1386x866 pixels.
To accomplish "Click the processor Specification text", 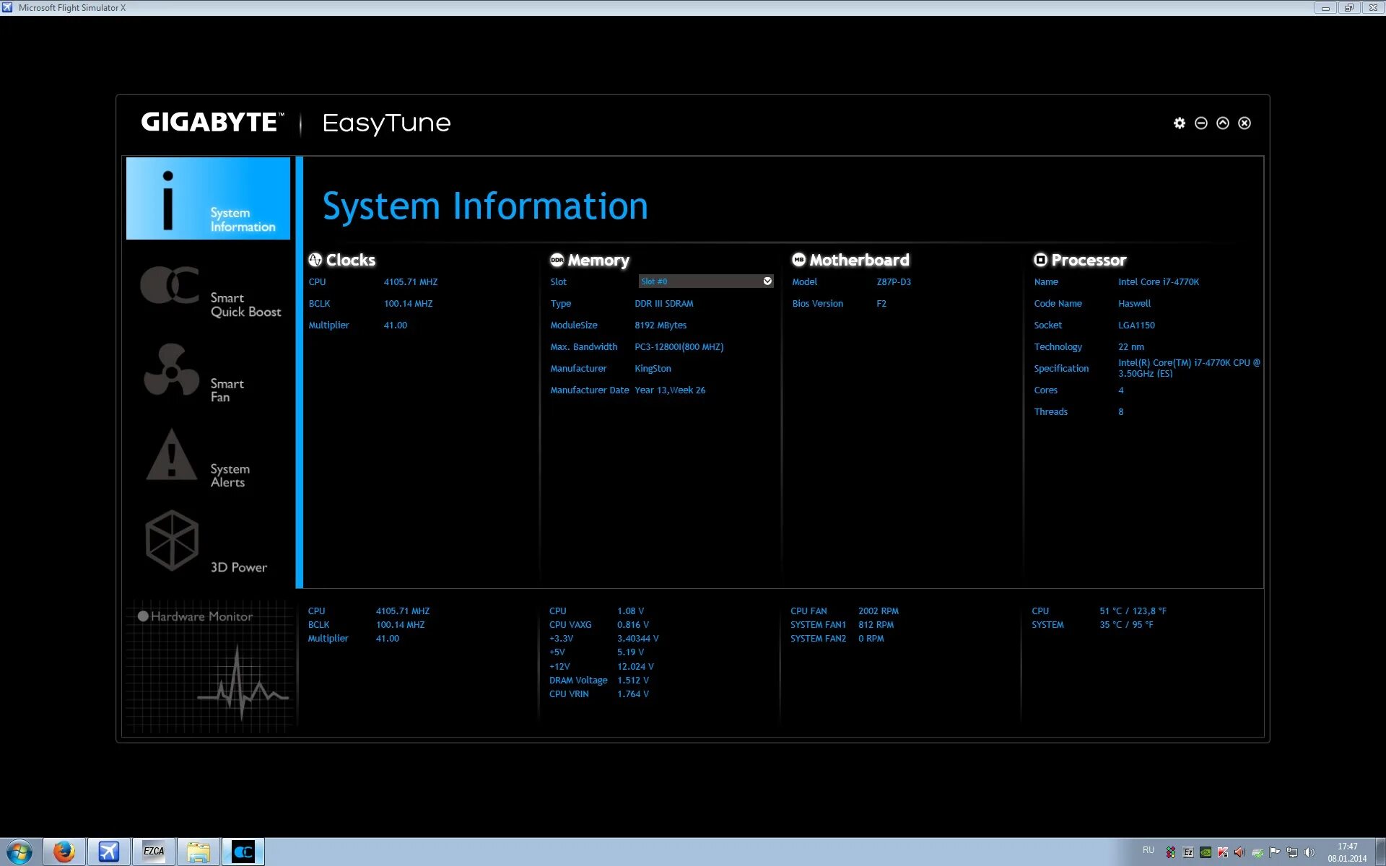I will click(1189, 368).
